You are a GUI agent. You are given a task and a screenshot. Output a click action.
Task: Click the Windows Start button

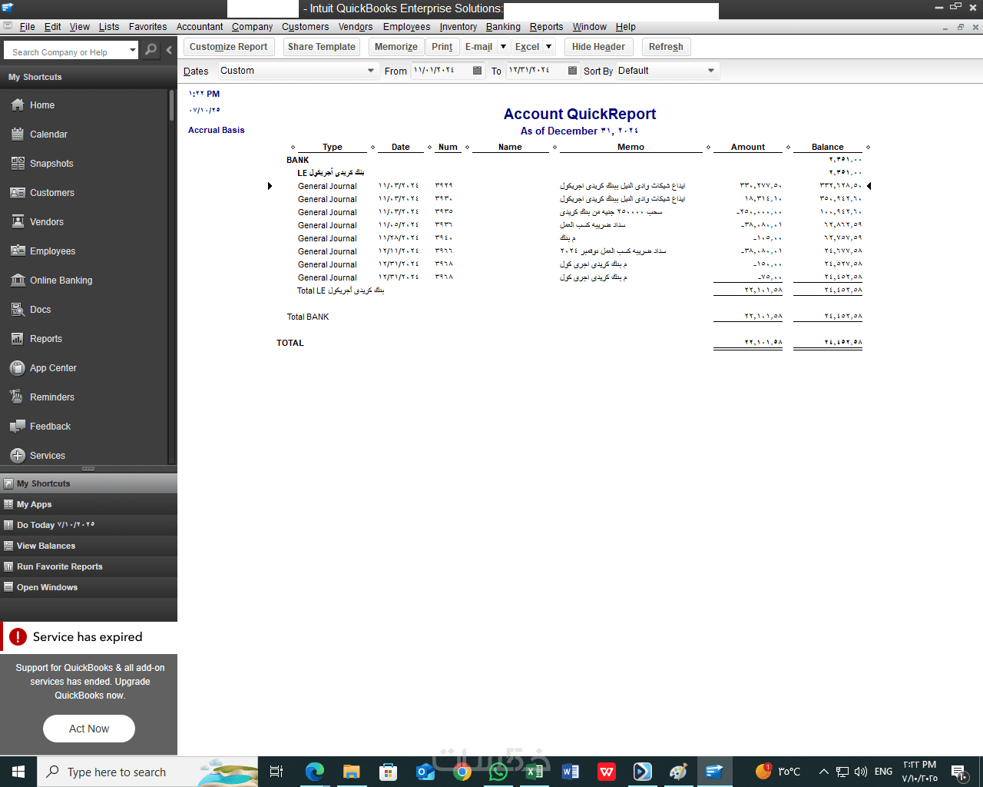(x=18, y=772)
